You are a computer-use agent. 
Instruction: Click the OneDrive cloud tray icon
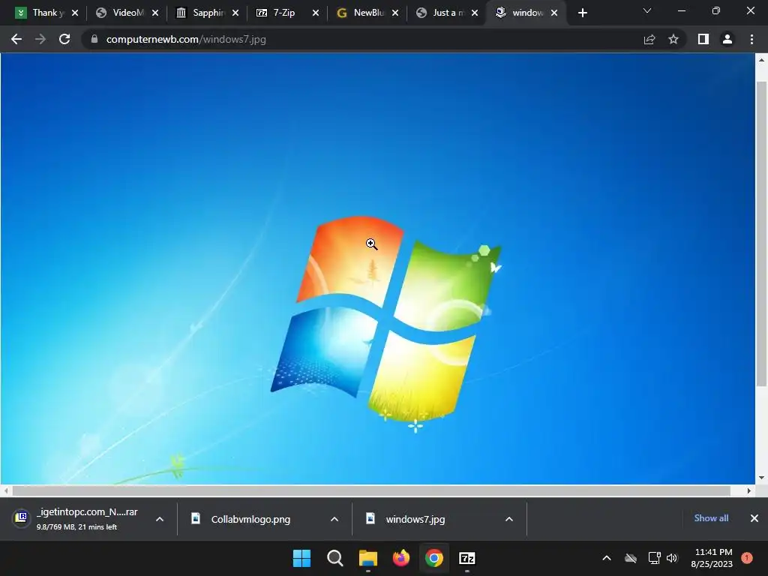[631, 558]
